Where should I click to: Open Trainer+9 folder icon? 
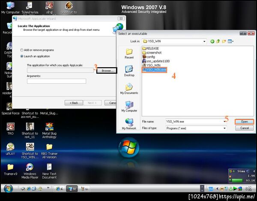pos(10,169)
